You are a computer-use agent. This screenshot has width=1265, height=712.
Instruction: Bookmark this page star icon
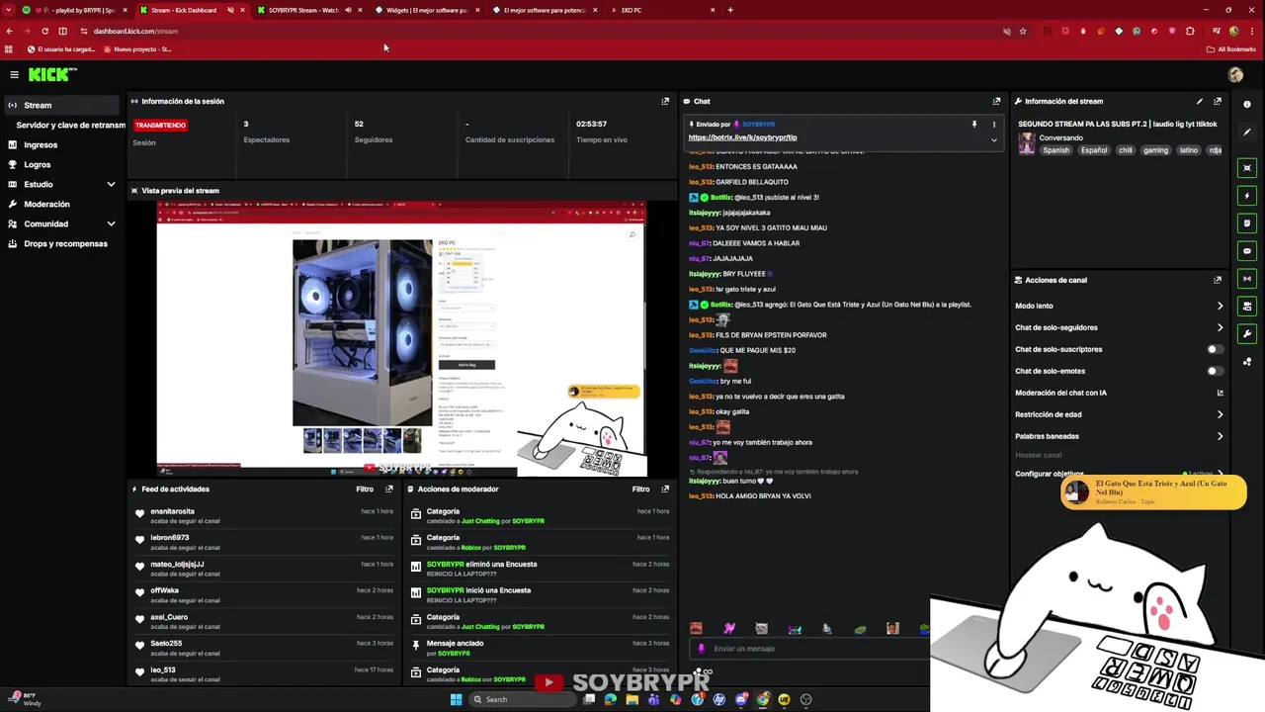pos(1023,31)
